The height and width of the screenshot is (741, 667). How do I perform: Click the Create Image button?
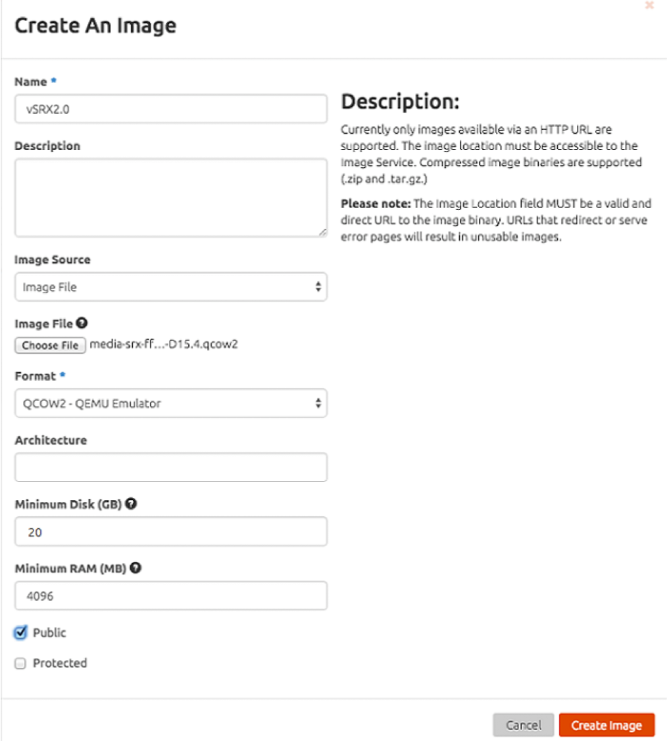coord(606,725)
